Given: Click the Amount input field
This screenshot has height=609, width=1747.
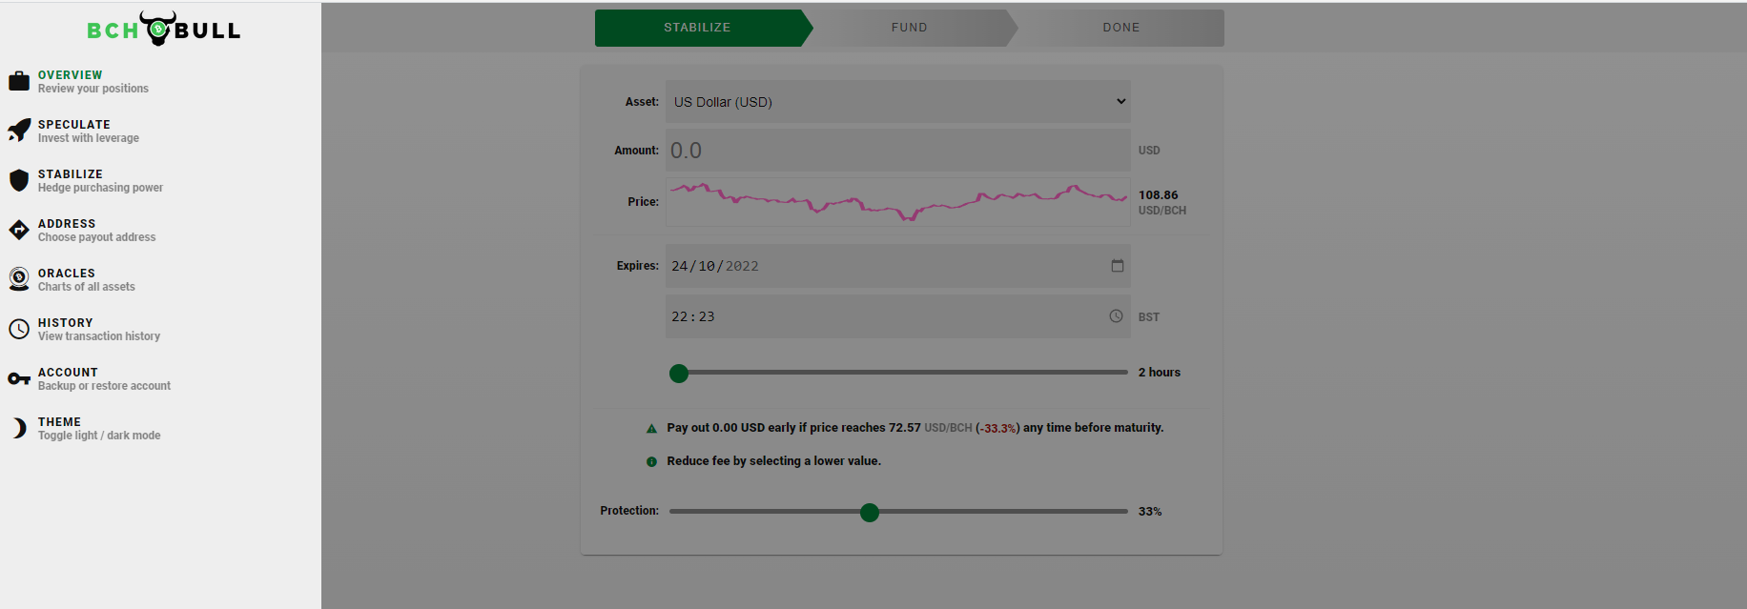Looking at the screenshot, I should coord(897,151).
